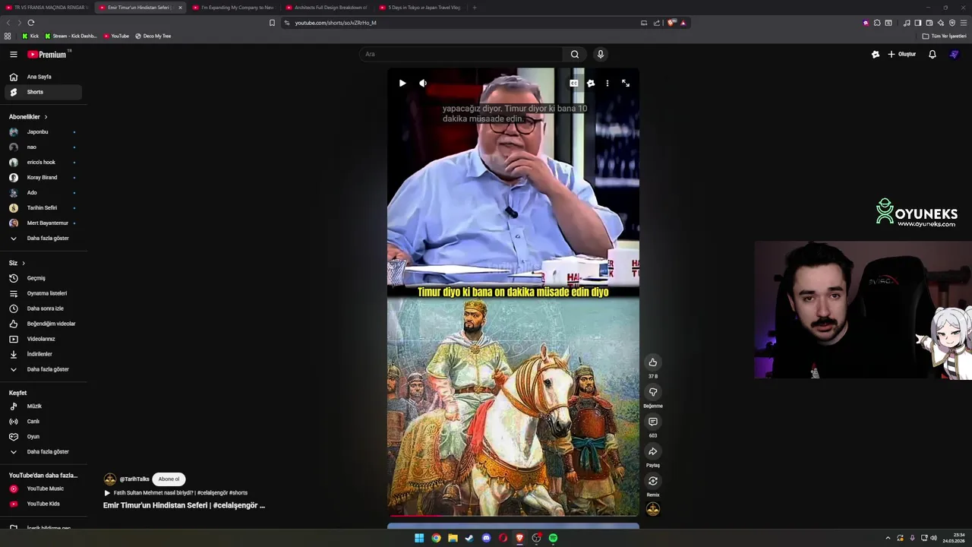Expand Daha fazla göster under İndirilenler
Viewport: 972px width, 547px height.
coord(43,369)
